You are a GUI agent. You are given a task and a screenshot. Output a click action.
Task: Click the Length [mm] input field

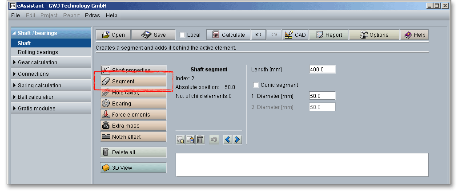click(322, 70)
